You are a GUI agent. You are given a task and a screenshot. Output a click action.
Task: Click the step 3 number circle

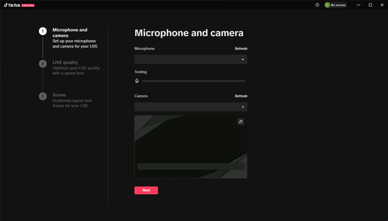(43, 96)
